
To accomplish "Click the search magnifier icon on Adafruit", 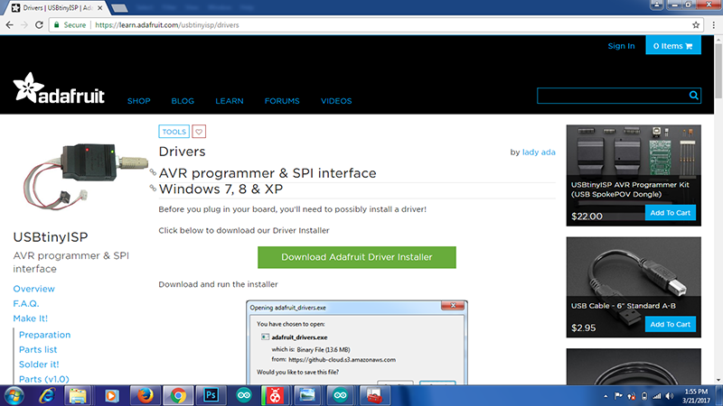I will click(693, 96).
